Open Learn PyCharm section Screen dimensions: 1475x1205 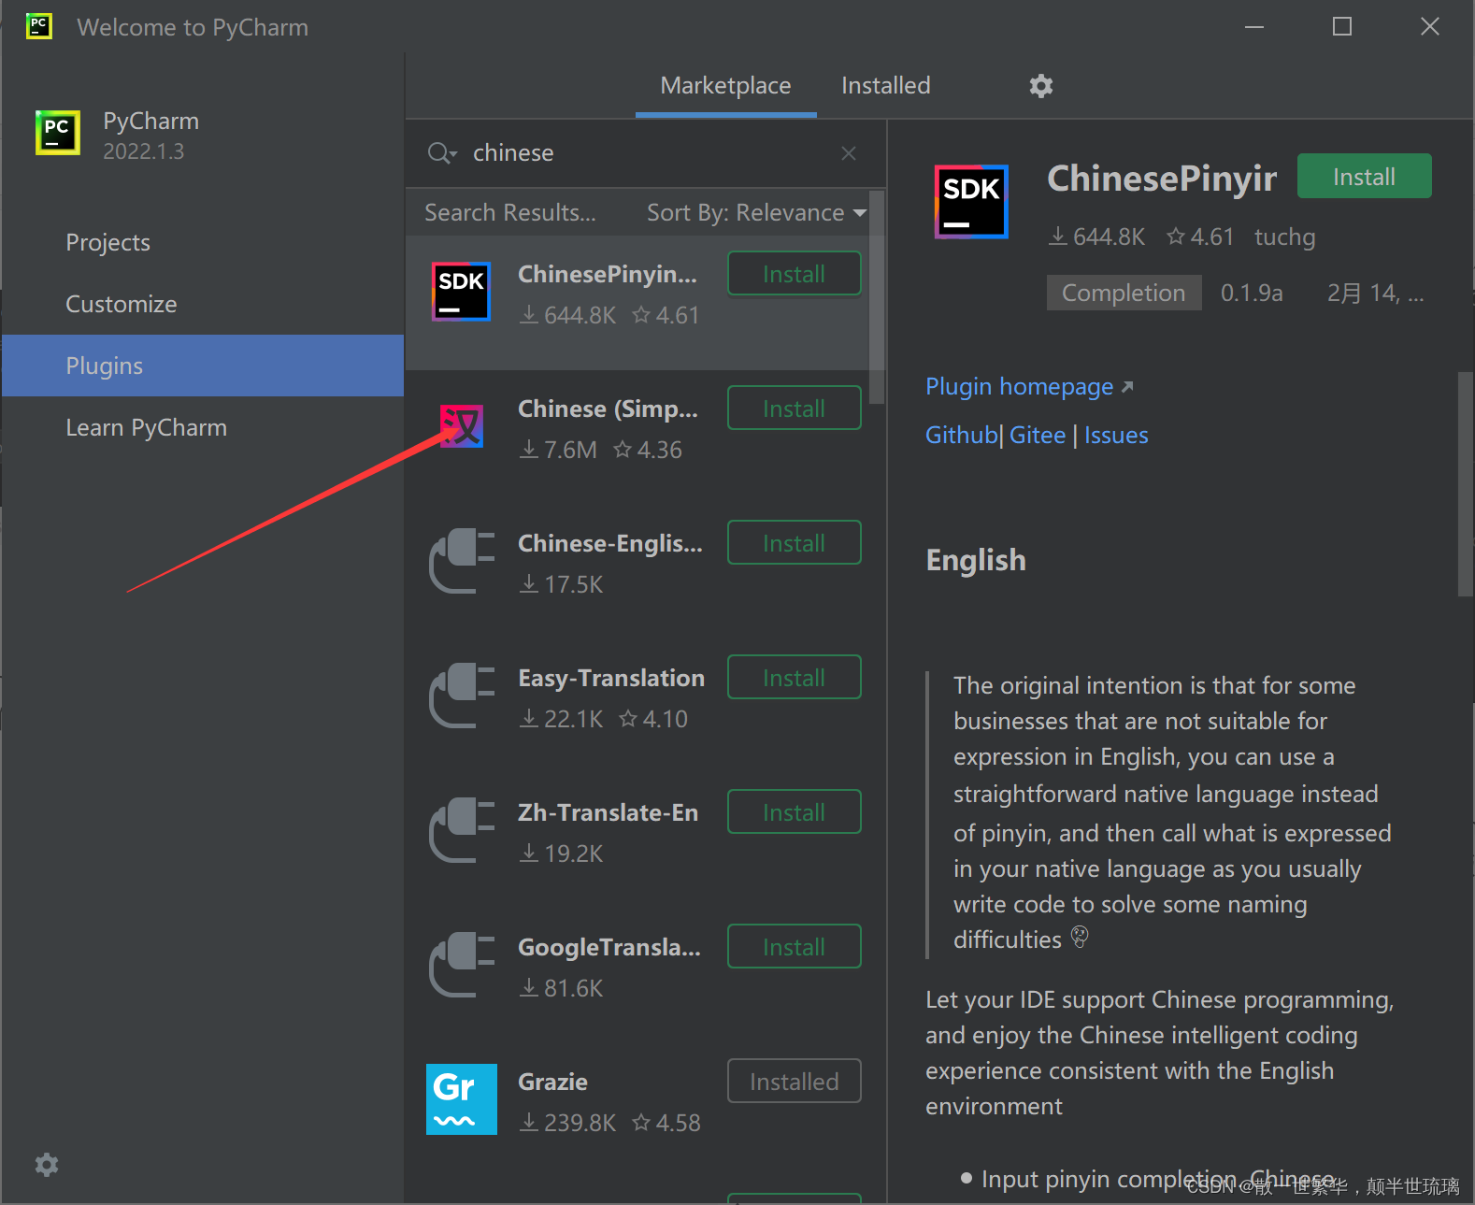147,428
